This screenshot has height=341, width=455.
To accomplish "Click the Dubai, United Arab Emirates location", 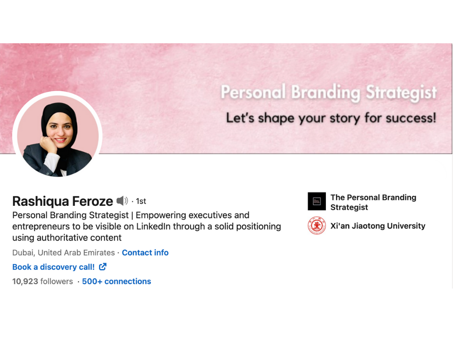I will [63, 253].
